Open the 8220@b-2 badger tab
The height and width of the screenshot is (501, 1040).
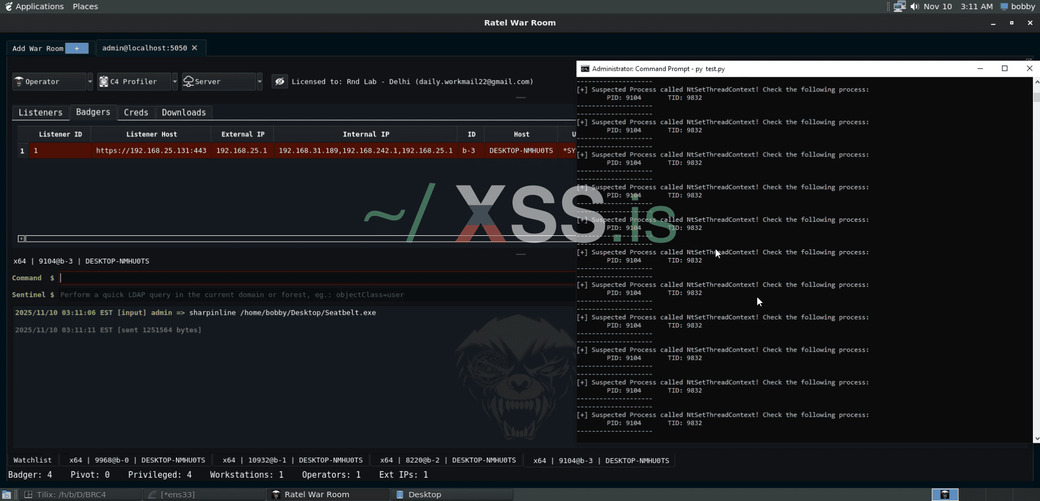(x=448, y=460)
